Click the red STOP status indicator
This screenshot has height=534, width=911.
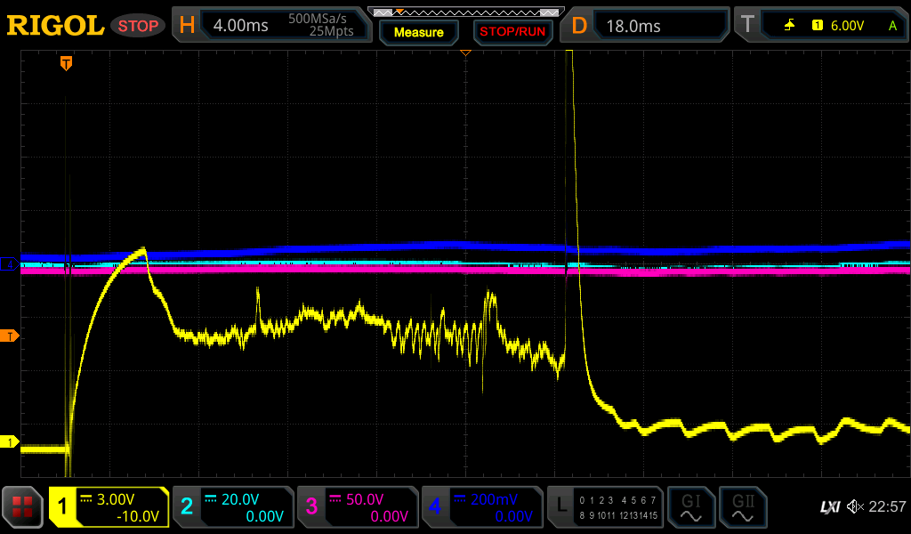tap(138, 26)
